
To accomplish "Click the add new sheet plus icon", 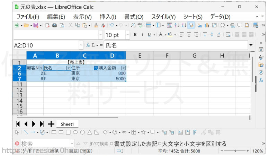I will [51, 124].
